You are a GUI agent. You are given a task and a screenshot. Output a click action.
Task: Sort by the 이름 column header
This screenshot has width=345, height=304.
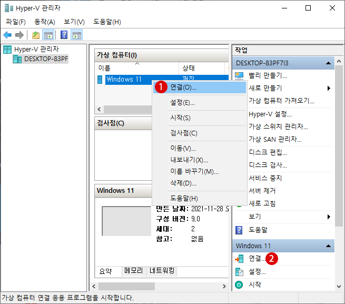137,68
